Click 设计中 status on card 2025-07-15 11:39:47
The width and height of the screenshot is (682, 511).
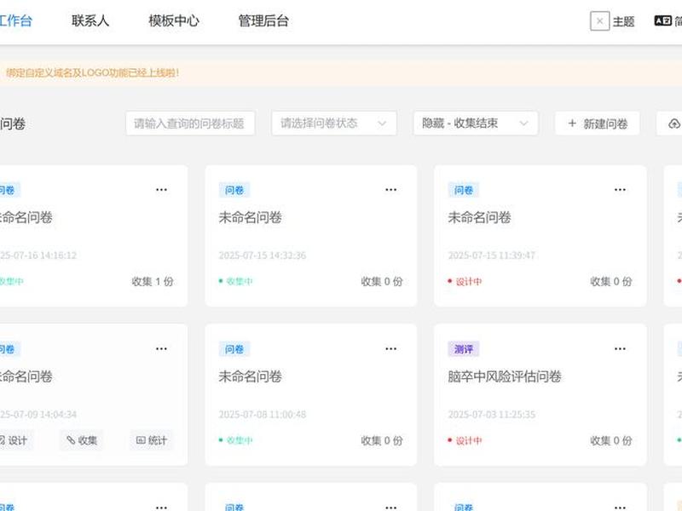tap(465, 282)
